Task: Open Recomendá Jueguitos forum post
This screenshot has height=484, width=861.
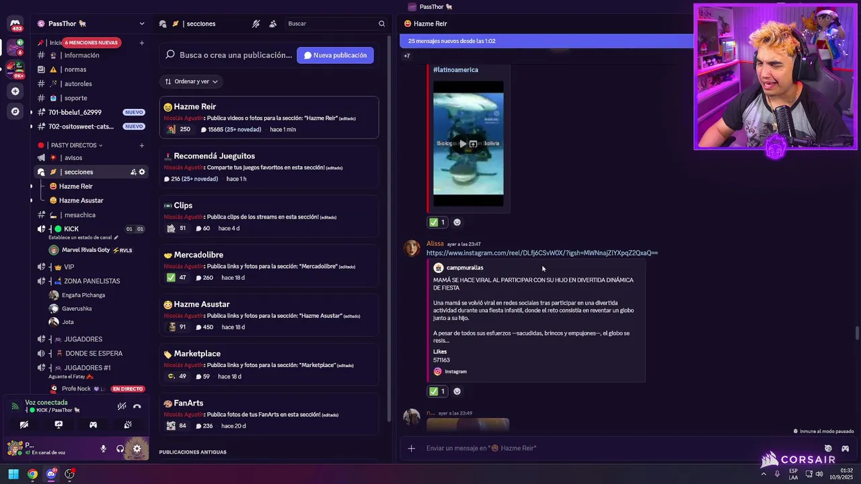Action: pos(269,167)
